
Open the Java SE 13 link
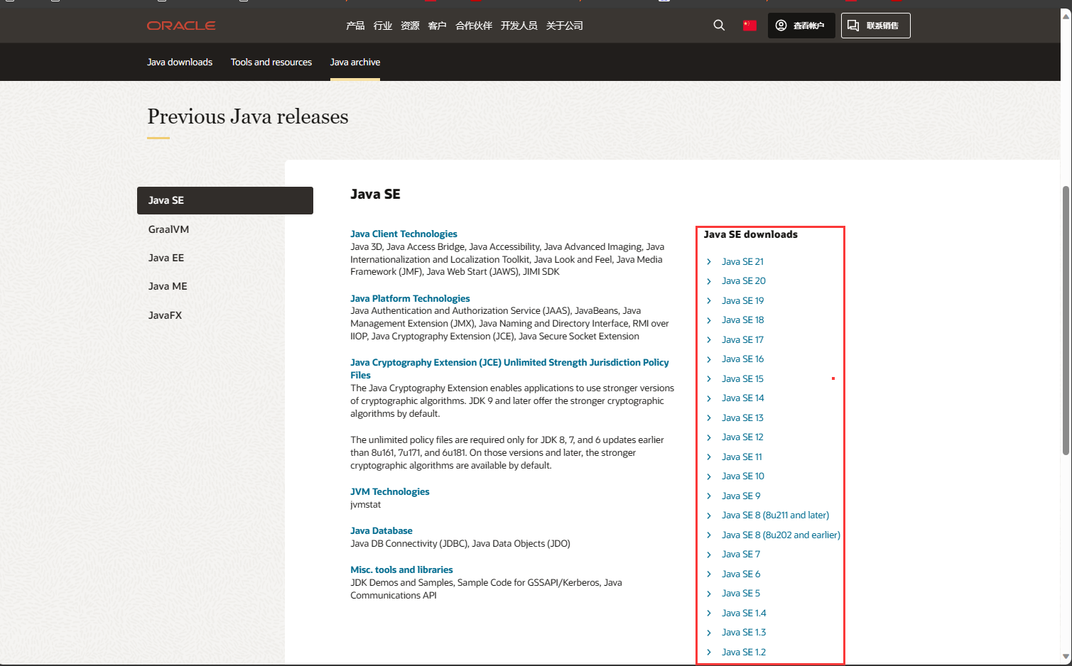(742, 417)
